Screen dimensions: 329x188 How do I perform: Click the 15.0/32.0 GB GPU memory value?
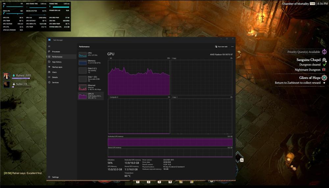pos(114,169)
